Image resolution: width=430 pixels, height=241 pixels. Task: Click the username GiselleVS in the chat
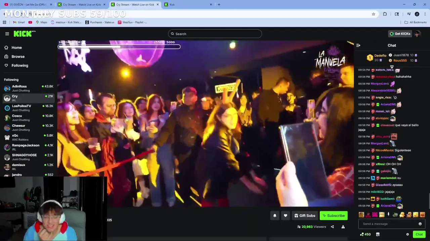383,185
